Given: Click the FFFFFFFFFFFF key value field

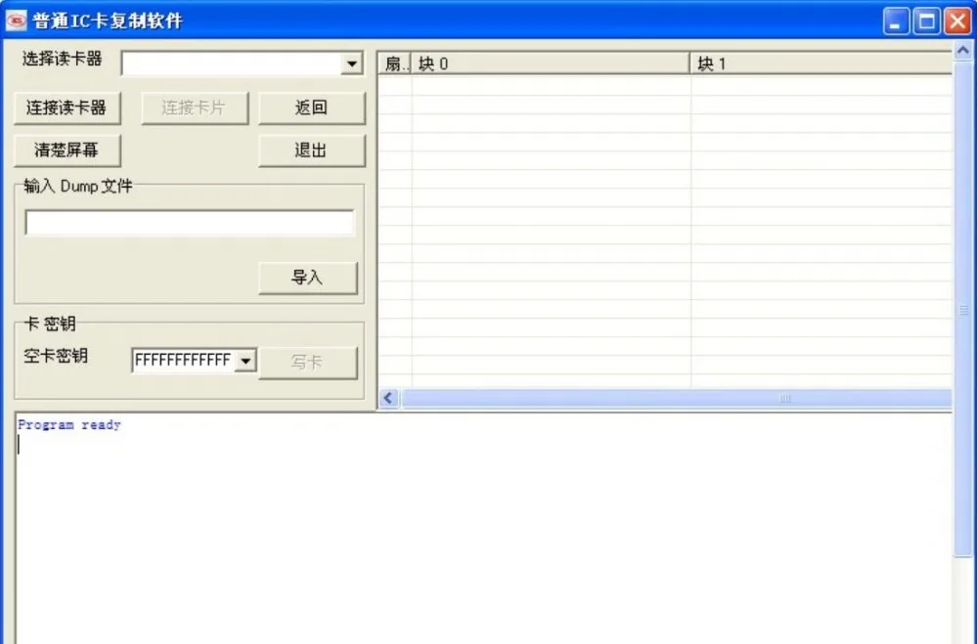Looking at the screenshot, I should (x=183, y=361).
